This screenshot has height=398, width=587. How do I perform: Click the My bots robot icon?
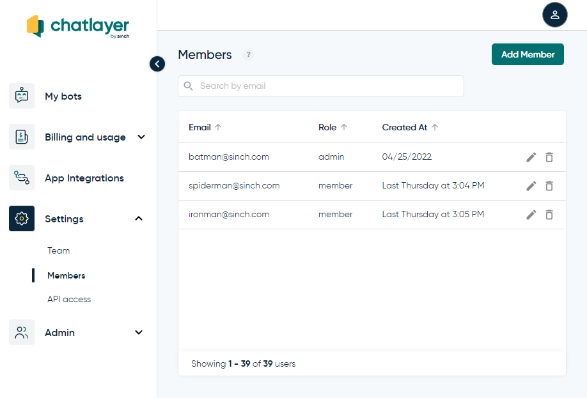point(22,96)
